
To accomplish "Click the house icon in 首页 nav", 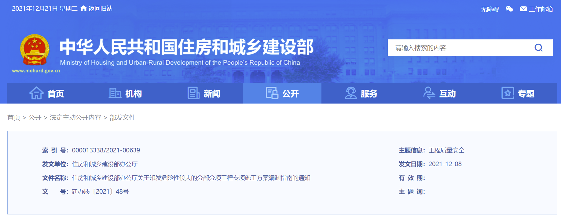I will click(36, 93).
